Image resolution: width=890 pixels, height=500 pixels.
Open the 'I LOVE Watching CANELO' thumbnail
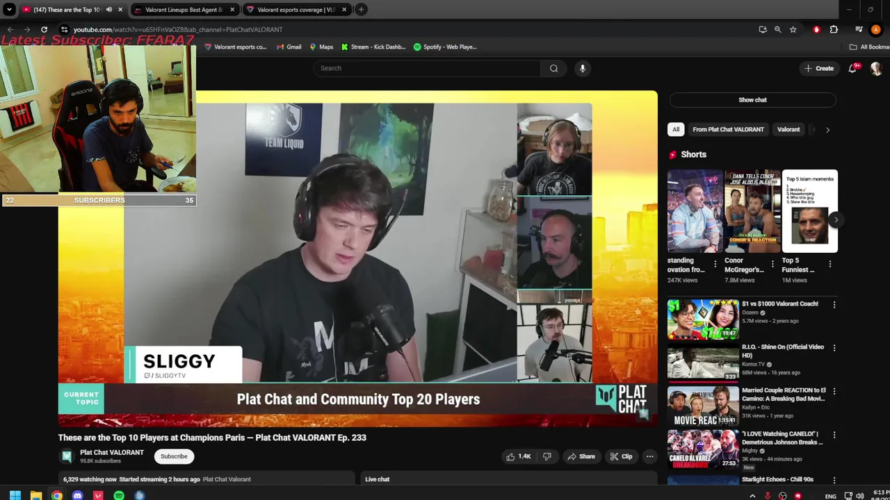pos(703,449)
